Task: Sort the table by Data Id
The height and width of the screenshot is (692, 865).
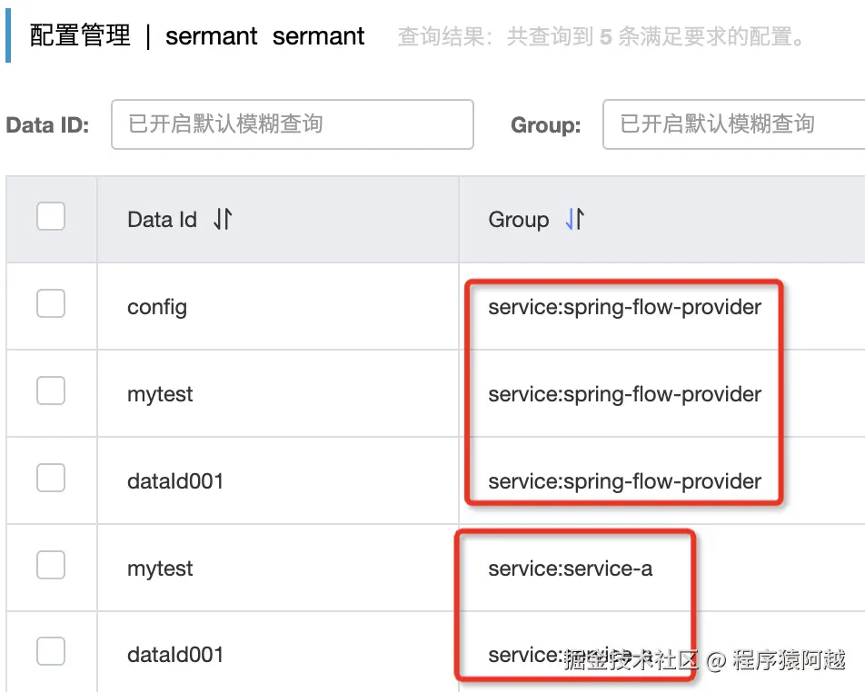Action: [223, 220]
